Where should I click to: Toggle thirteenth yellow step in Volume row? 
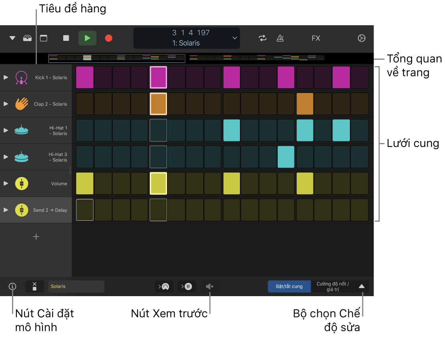305,184
